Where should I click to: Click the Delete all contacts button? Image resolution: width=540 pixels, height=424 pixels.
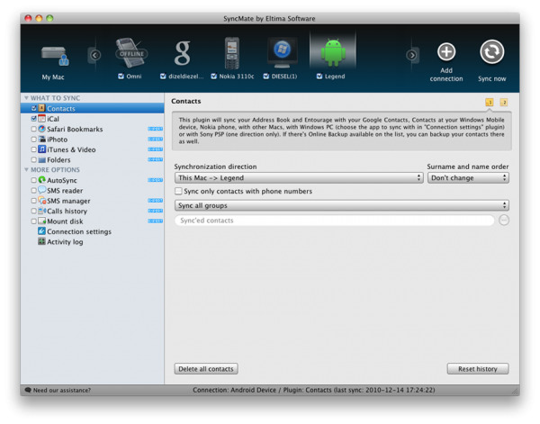coord(206,369)
